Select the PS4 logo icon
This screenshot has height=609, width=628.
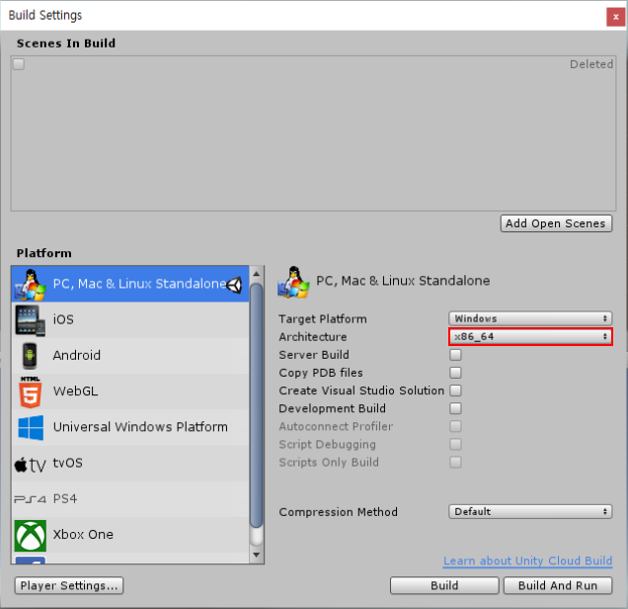(x=31, y=499)
